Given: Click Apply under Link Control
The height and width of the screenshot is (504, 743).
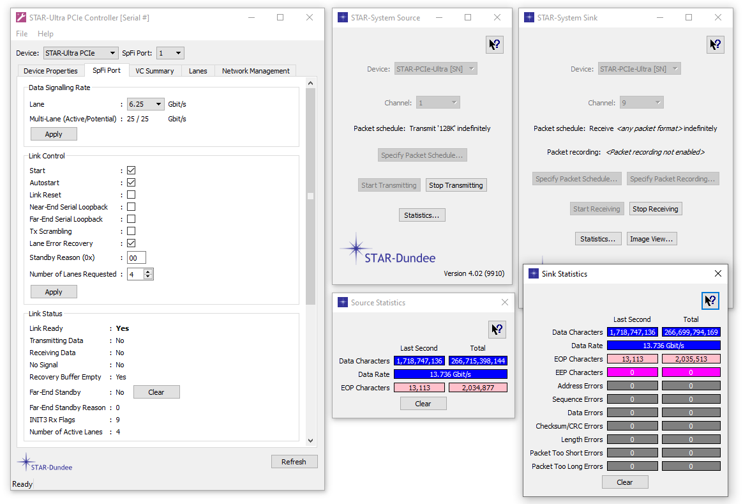Looking at the screenshot, I should tap(54, 292).
